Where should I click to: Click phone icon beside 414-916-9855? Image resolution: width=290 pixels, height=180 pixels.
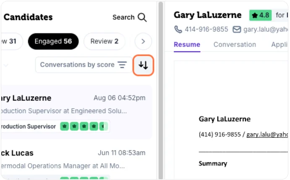click(178, 29)
